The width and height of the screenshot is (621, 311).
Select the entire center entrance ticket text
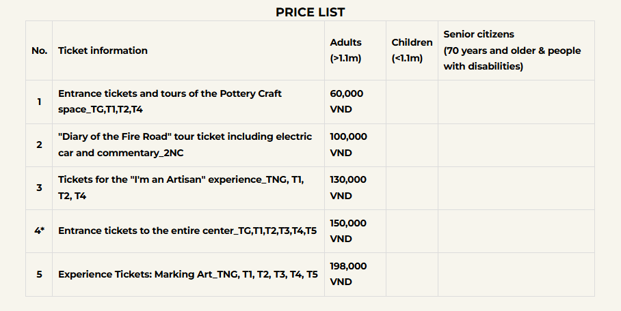[x=187, y=231]
